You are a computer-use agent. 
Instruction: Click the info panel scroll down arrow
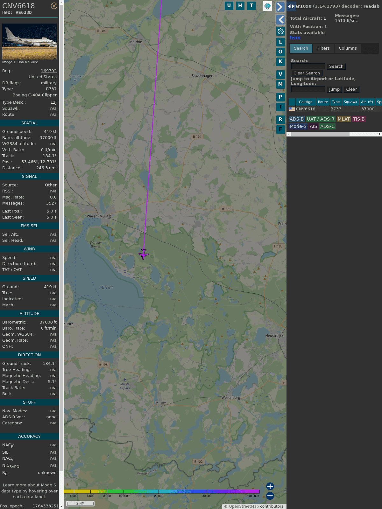click(61, 506)
